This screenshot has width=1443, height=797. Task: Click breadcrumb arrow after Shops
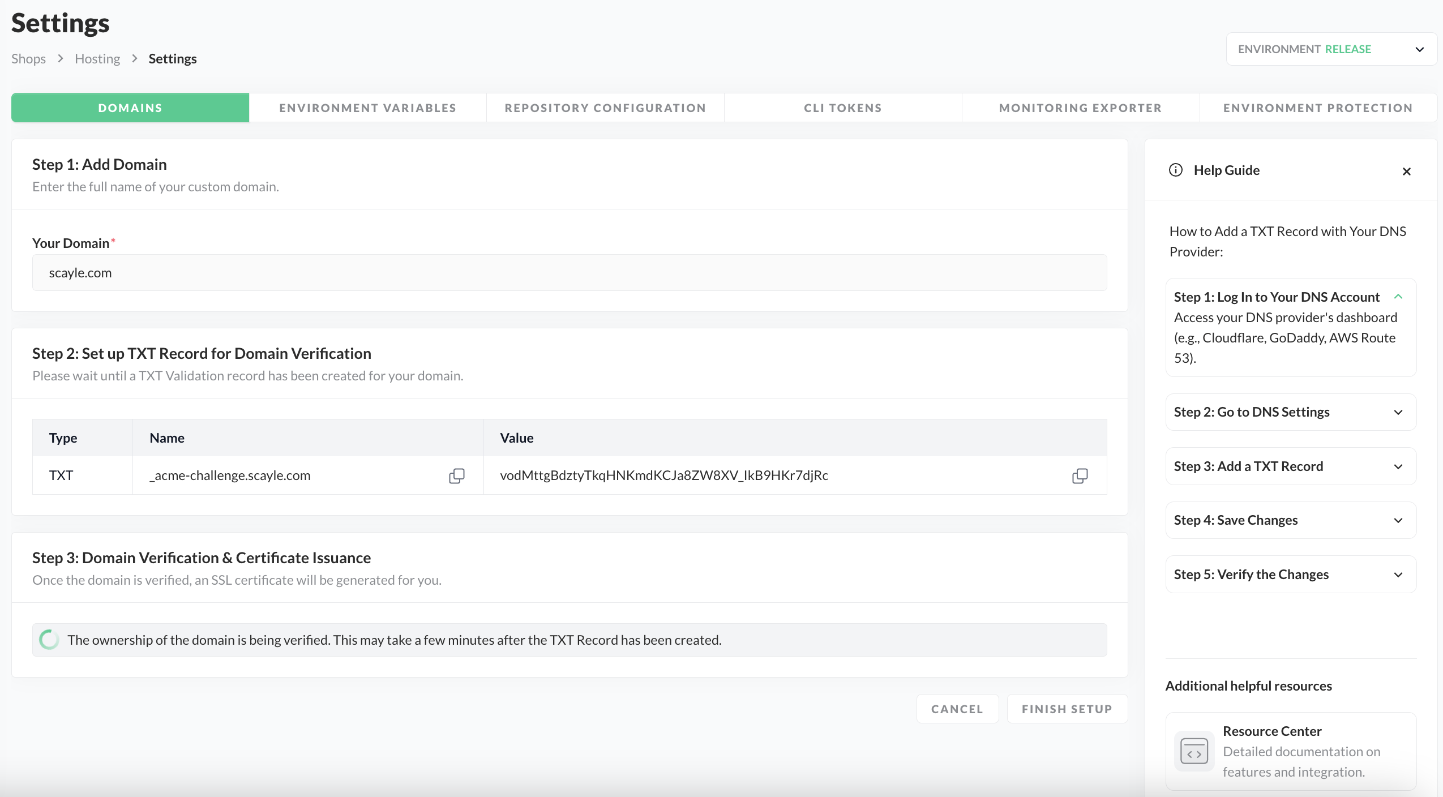point(61,58)
